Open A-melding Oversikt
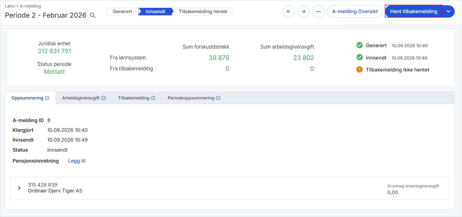462x217 pixels. pyautogui.click(x=355, y=11)
